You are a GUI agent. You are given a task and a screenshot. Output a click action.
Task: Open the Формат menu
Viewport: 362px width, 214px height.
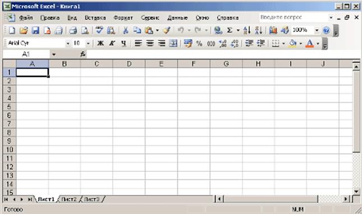123,18
